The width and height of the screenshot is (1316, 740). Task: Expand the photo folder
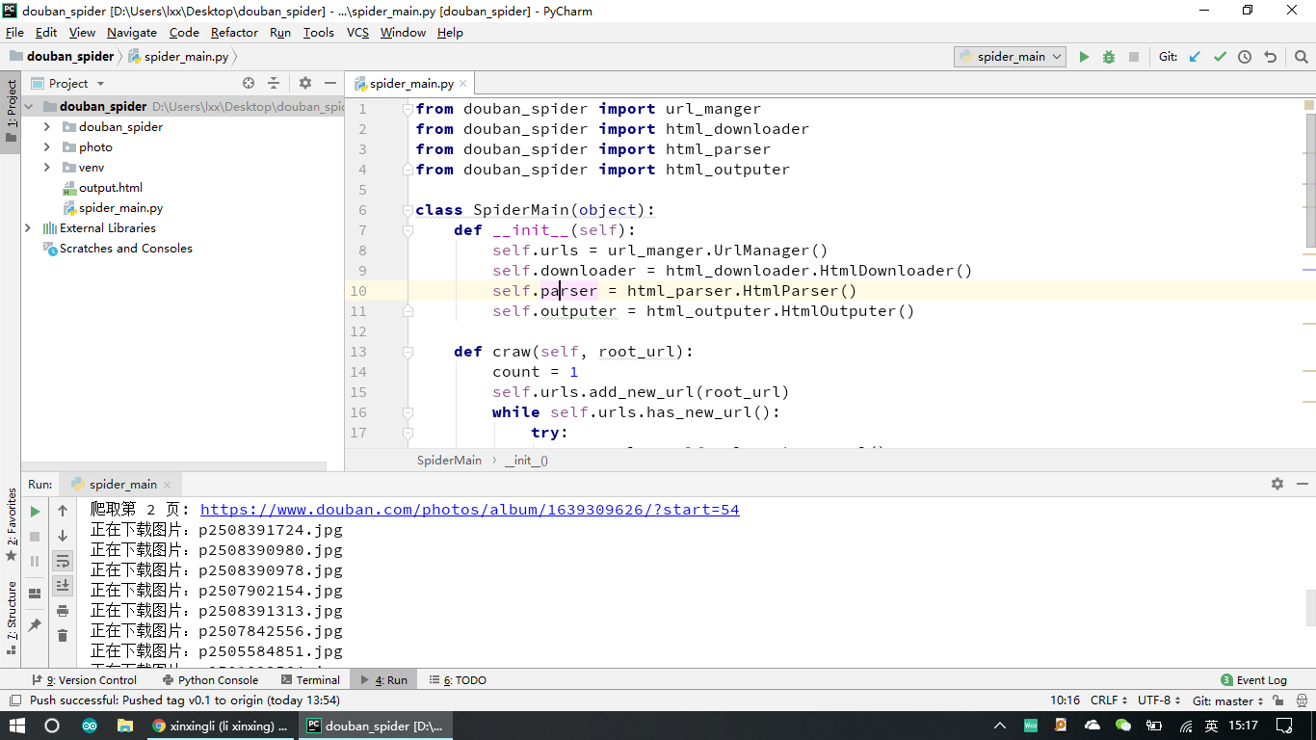[x=47, y=147]
